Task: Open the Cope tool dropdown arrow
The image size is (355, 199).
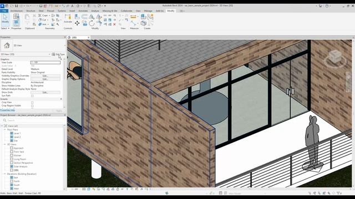Action: (x=49, y=15)
